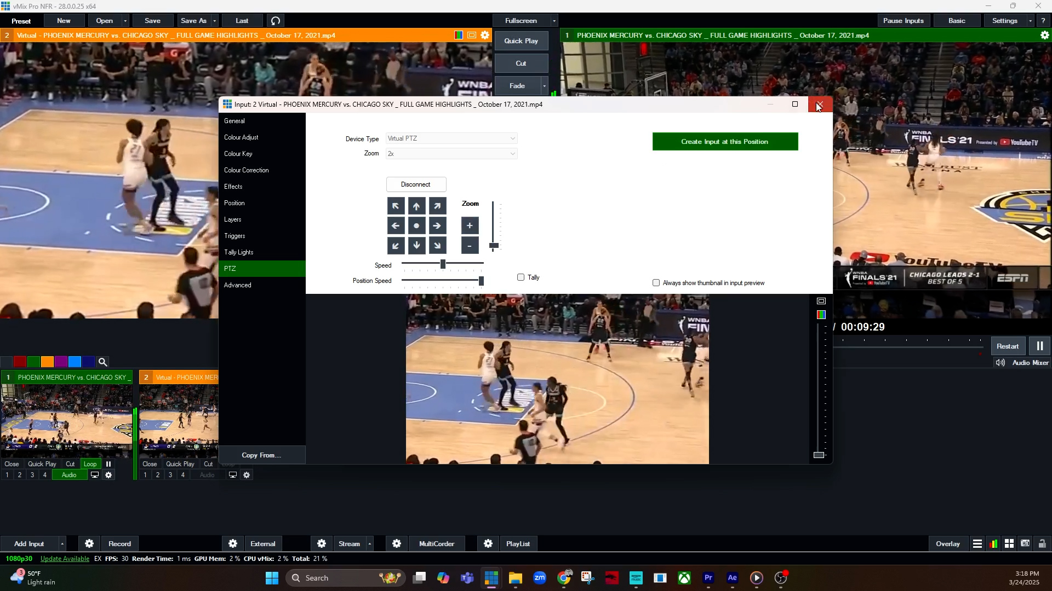Image resolution: width=1052 pixels, height=591 pixels.
Task: Click the monitor icon on the input 2 tile
Action: 233,475
